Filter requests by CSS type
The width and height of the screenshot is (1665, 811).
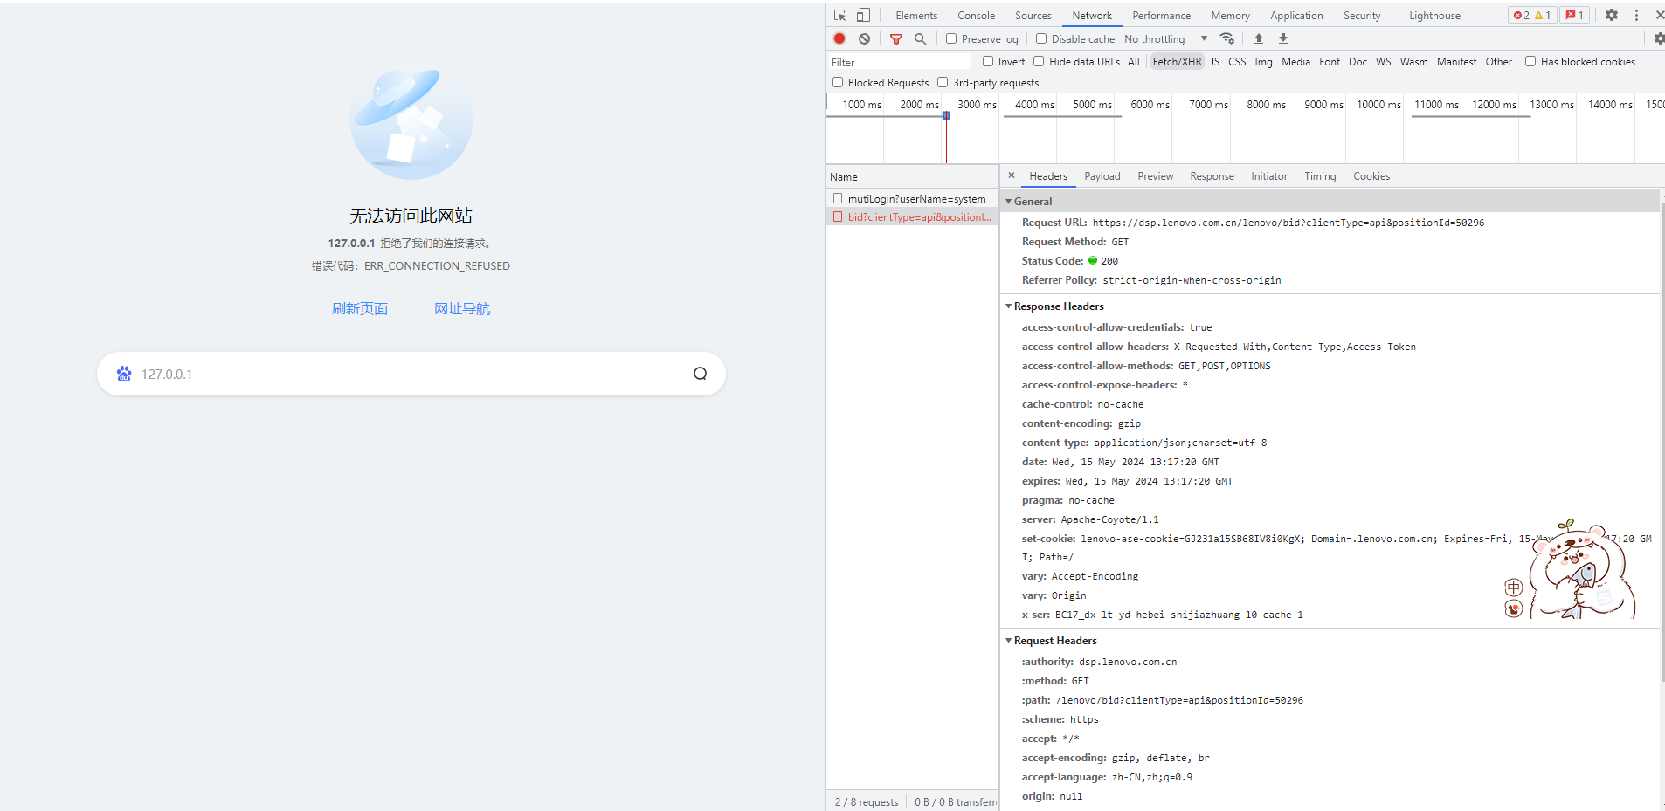point(1237,61)
